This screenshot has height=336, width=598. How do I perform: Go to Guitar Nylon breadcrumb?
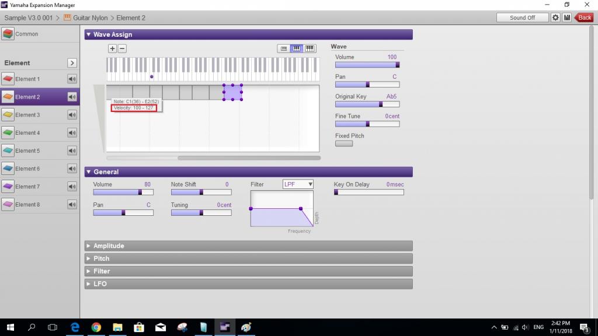(x=91, y=18)
